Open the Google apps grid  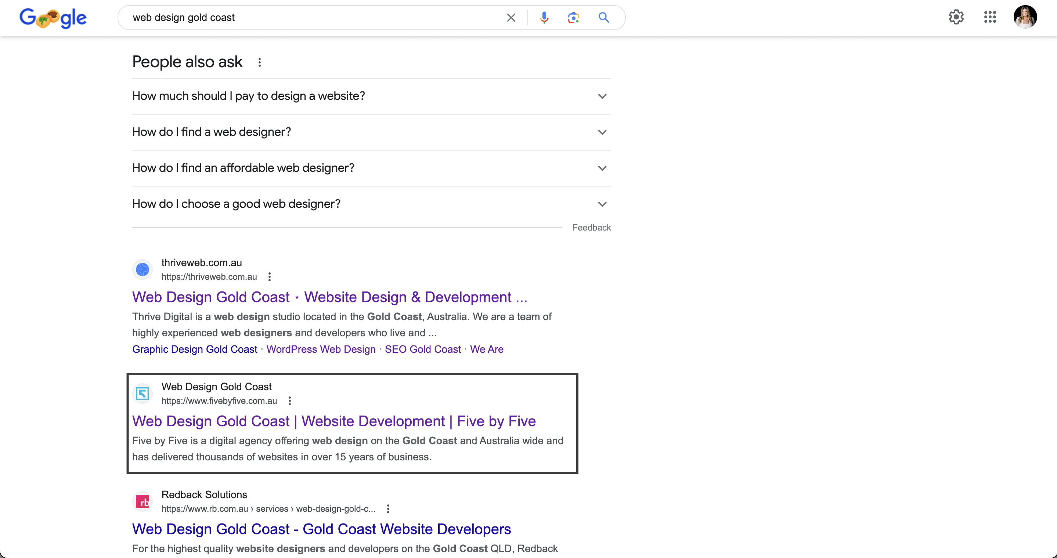tap(990, 17)
